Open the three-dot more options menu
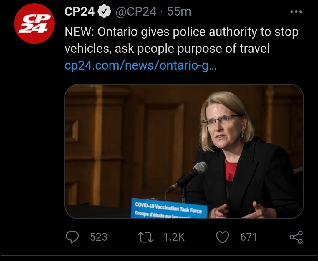Image resolution: width=318 pixels, height=261 pixels. 296,12
